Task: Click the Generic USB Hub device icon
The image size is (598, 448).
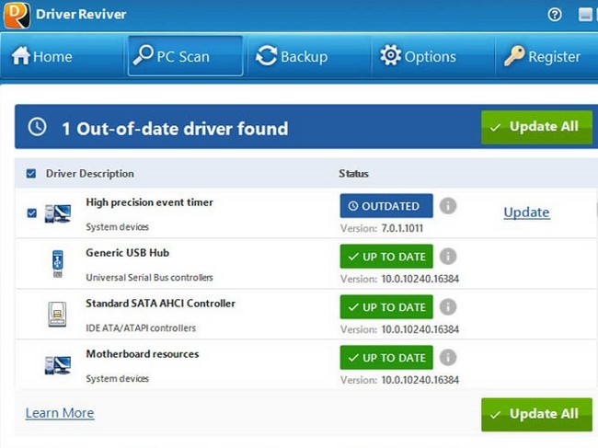Action: pos(58,263)
